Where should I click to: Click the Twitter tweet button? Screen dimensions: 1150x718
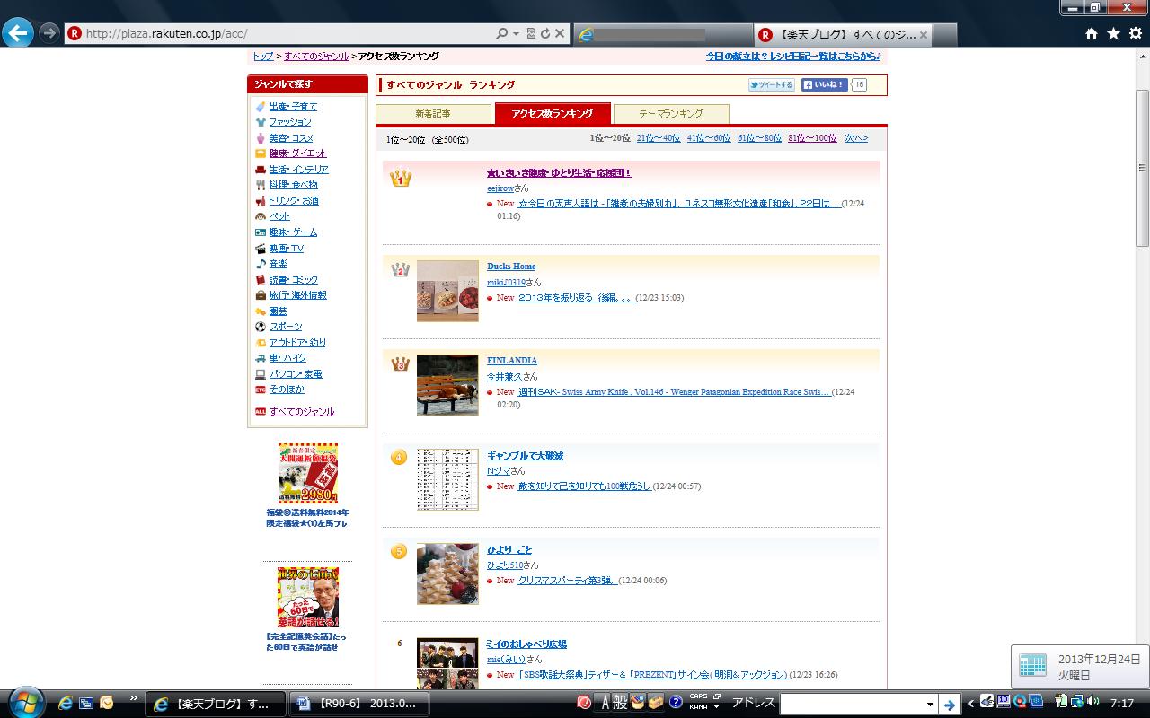pos(772,84)
